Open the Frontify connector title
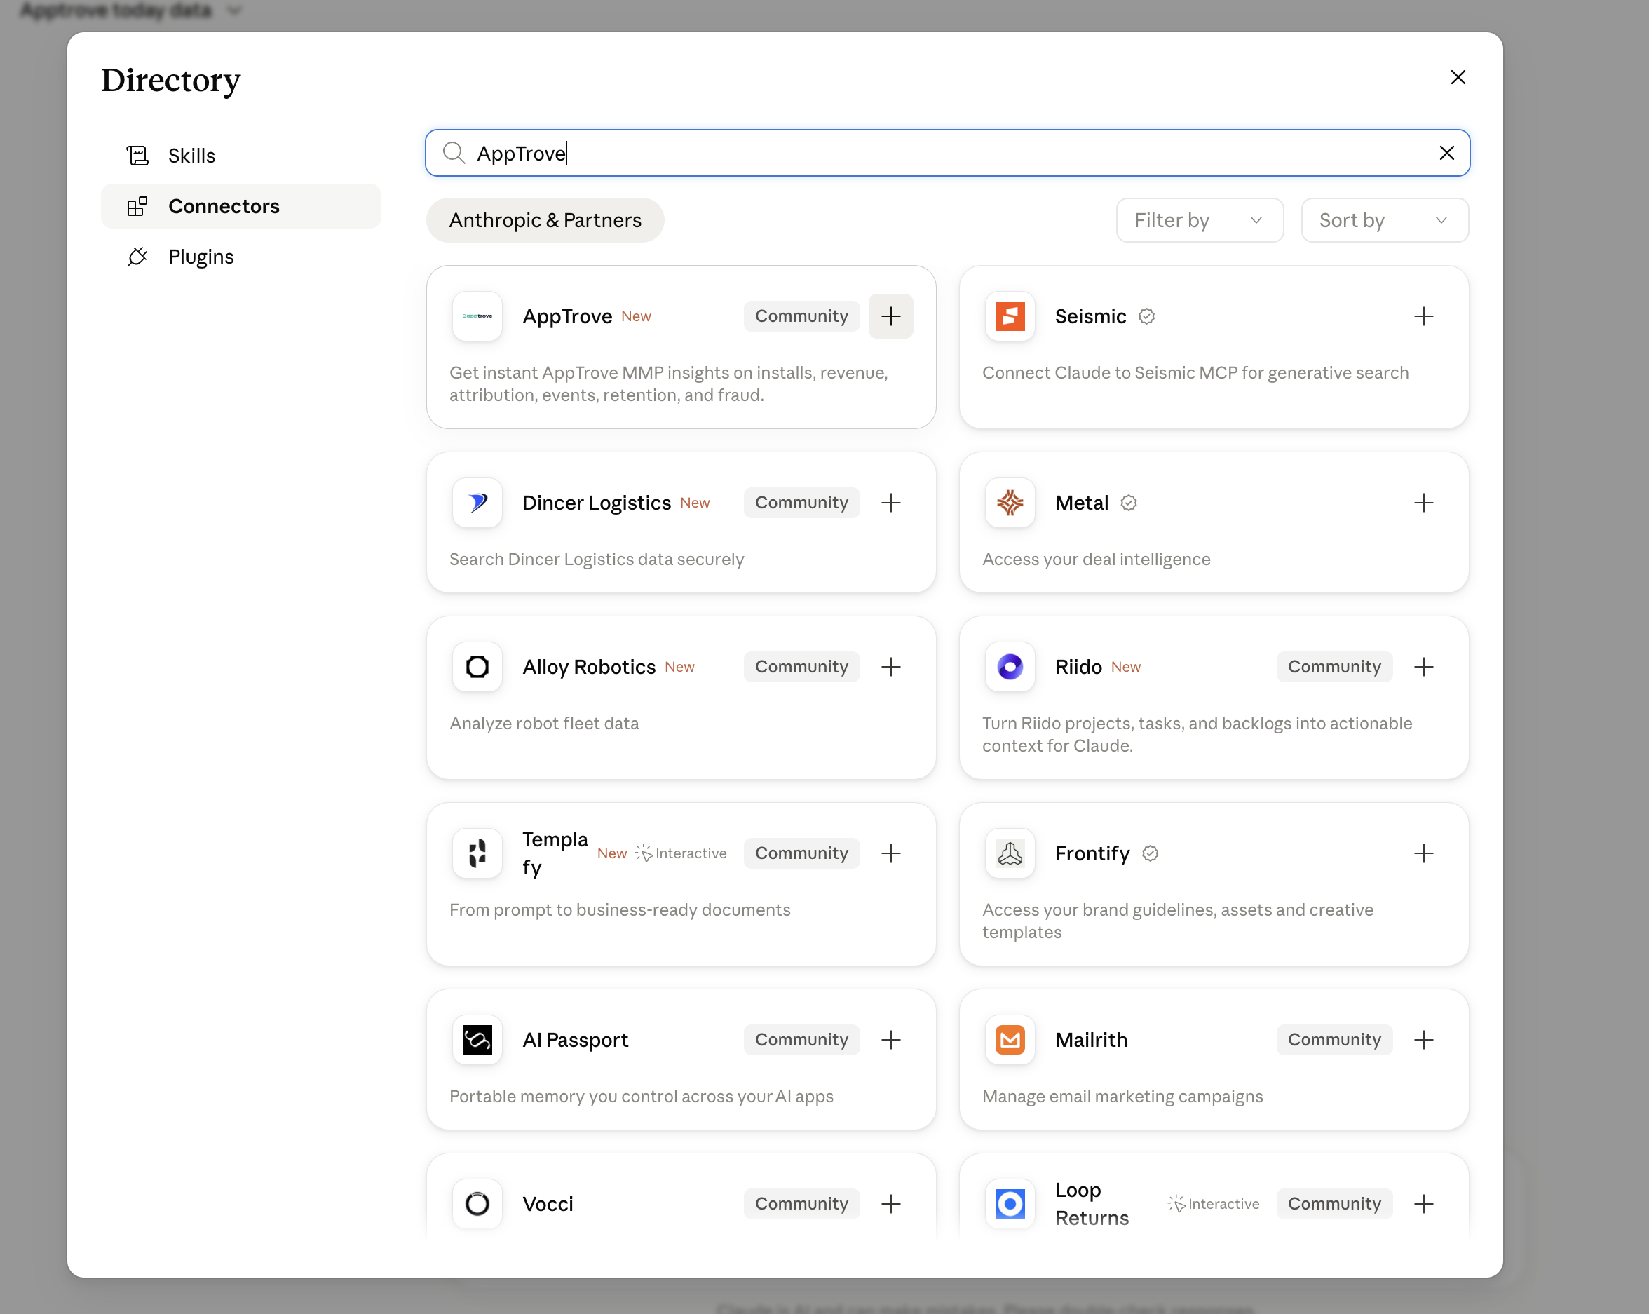The width and height of the screenshot is (1649, 1314). coord(1092,853)
